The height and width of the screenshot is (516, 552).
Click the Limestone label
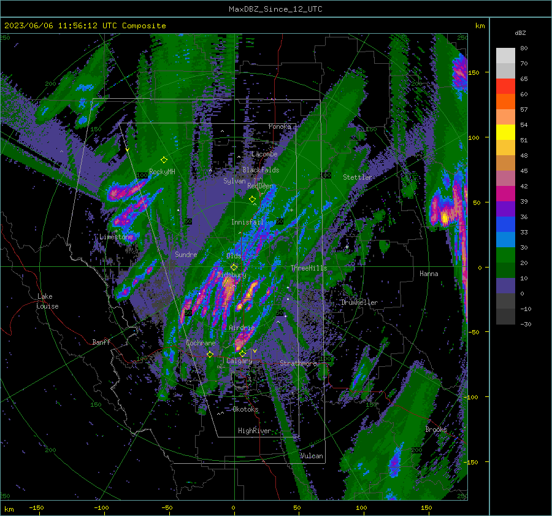point(116,237)
